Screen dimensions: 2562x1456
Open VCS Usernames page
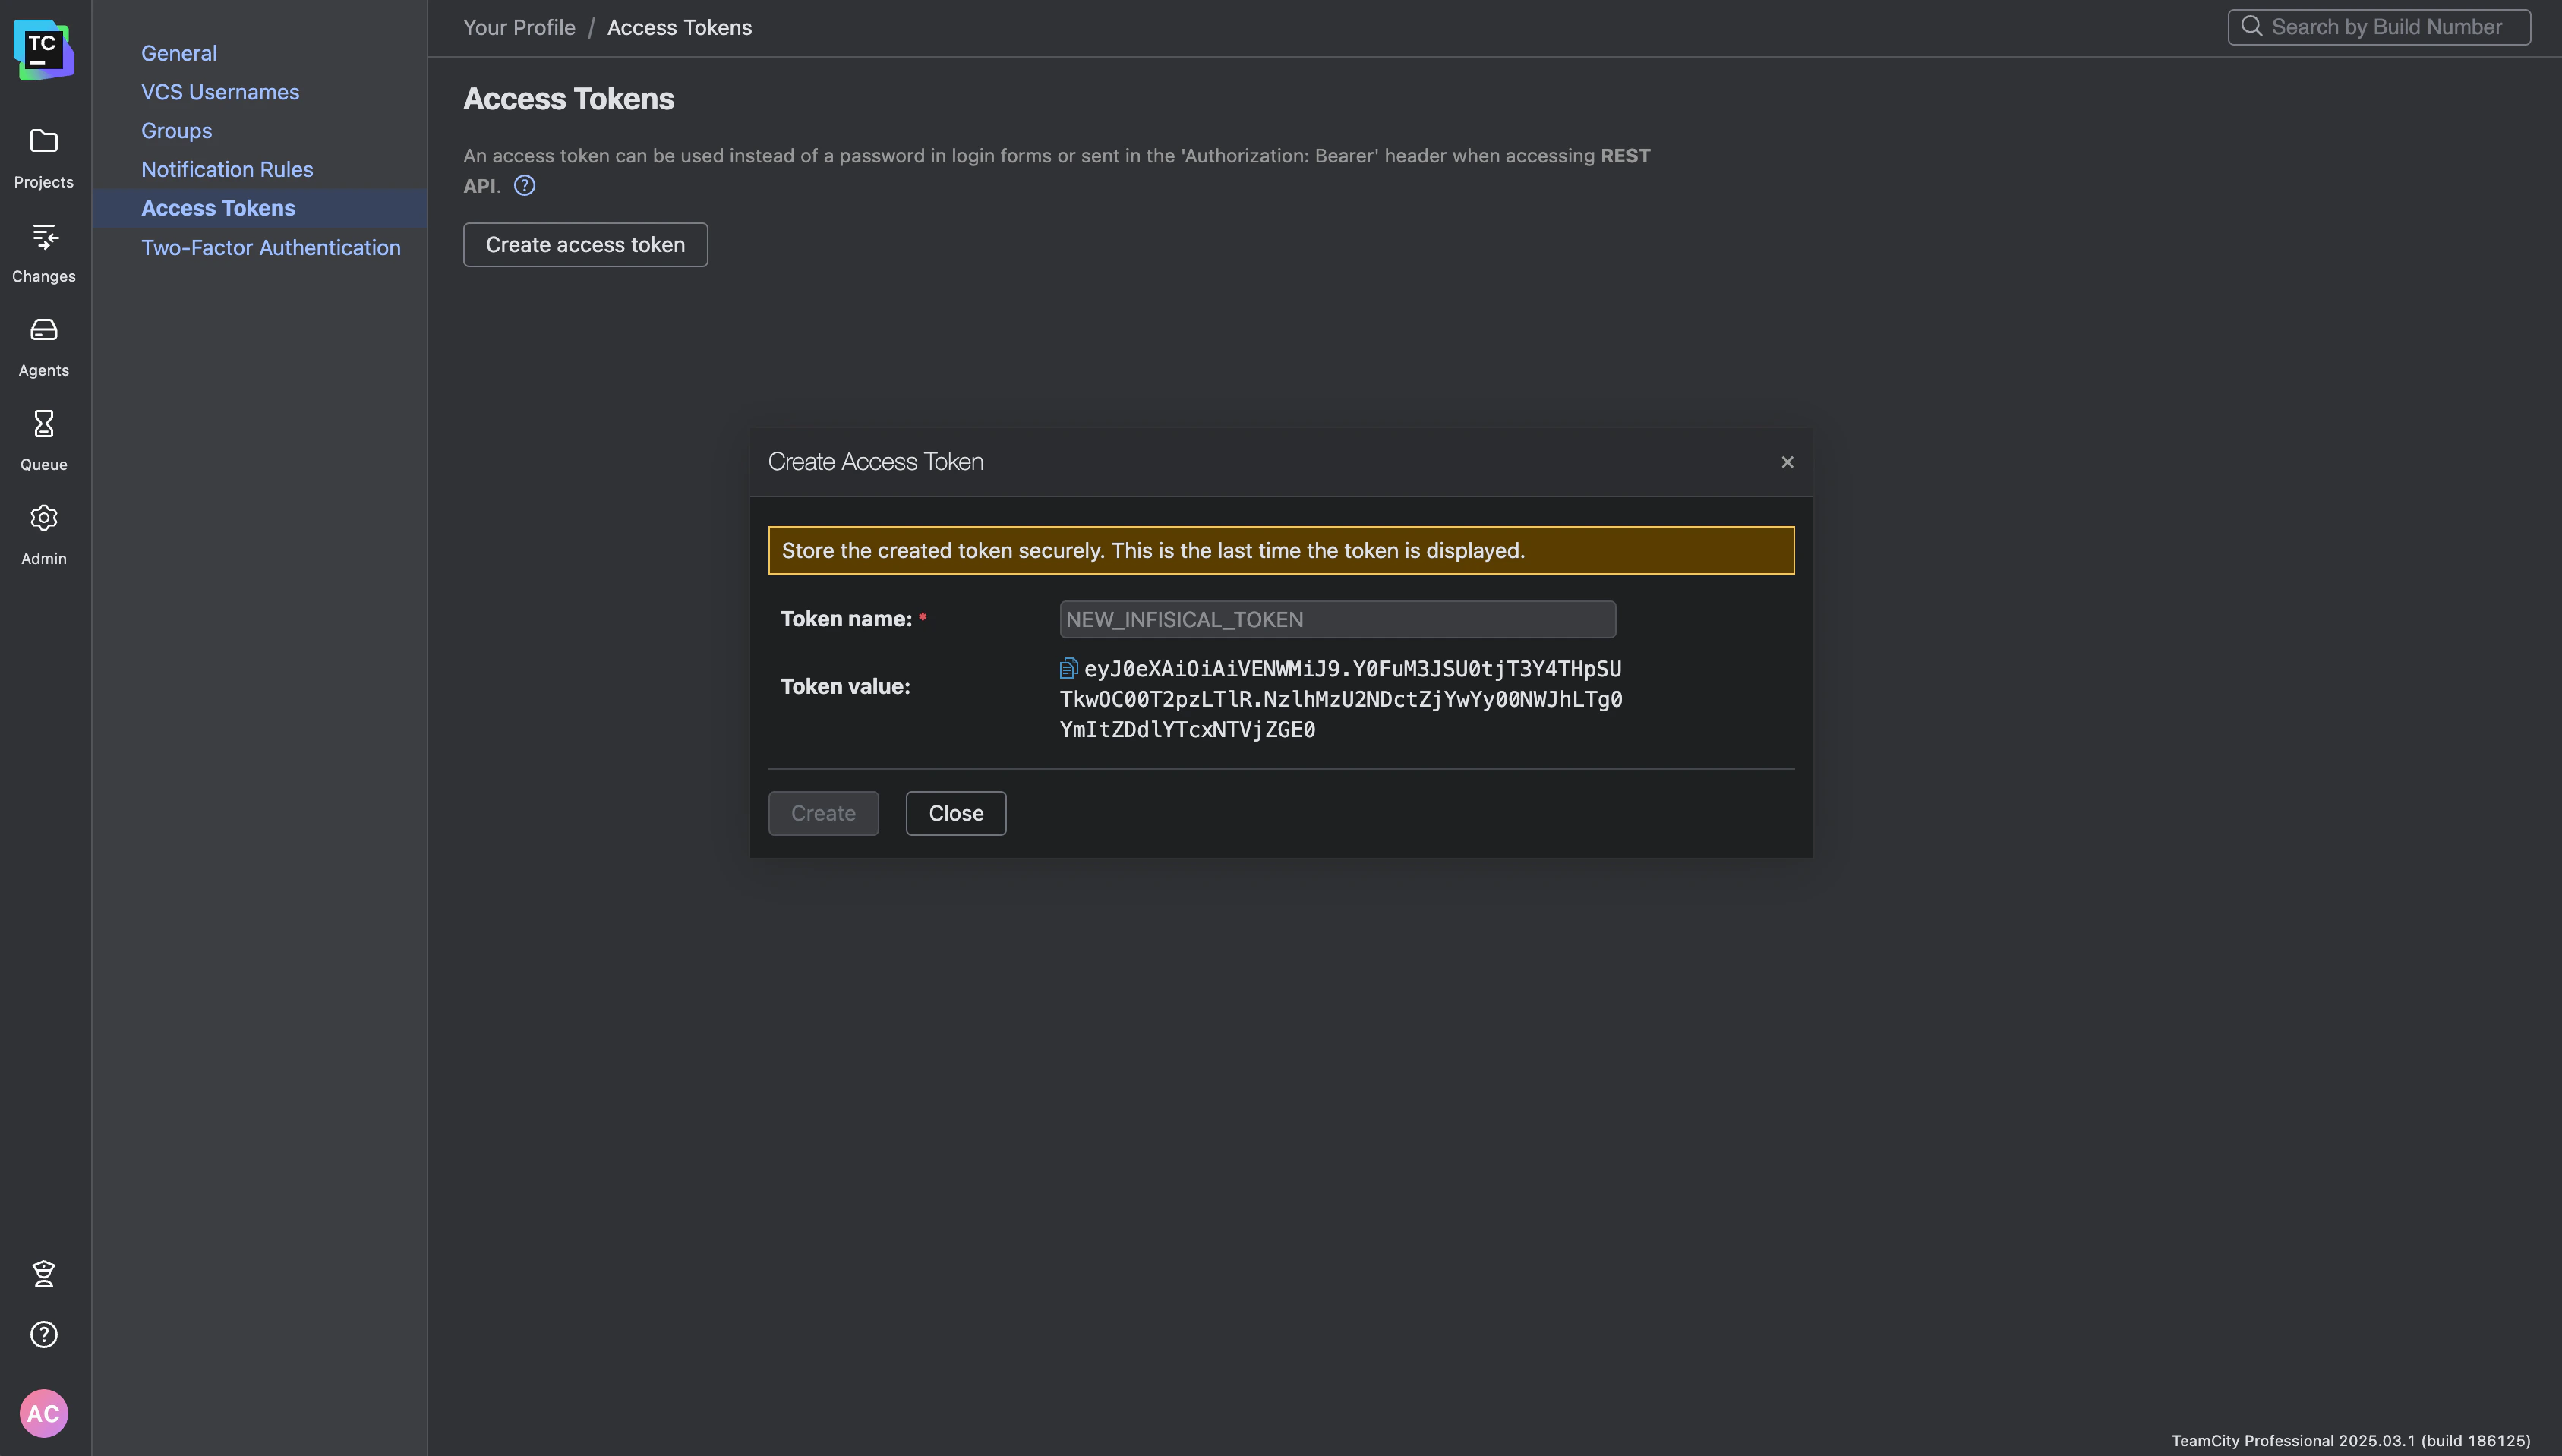(x=220, y=92)
